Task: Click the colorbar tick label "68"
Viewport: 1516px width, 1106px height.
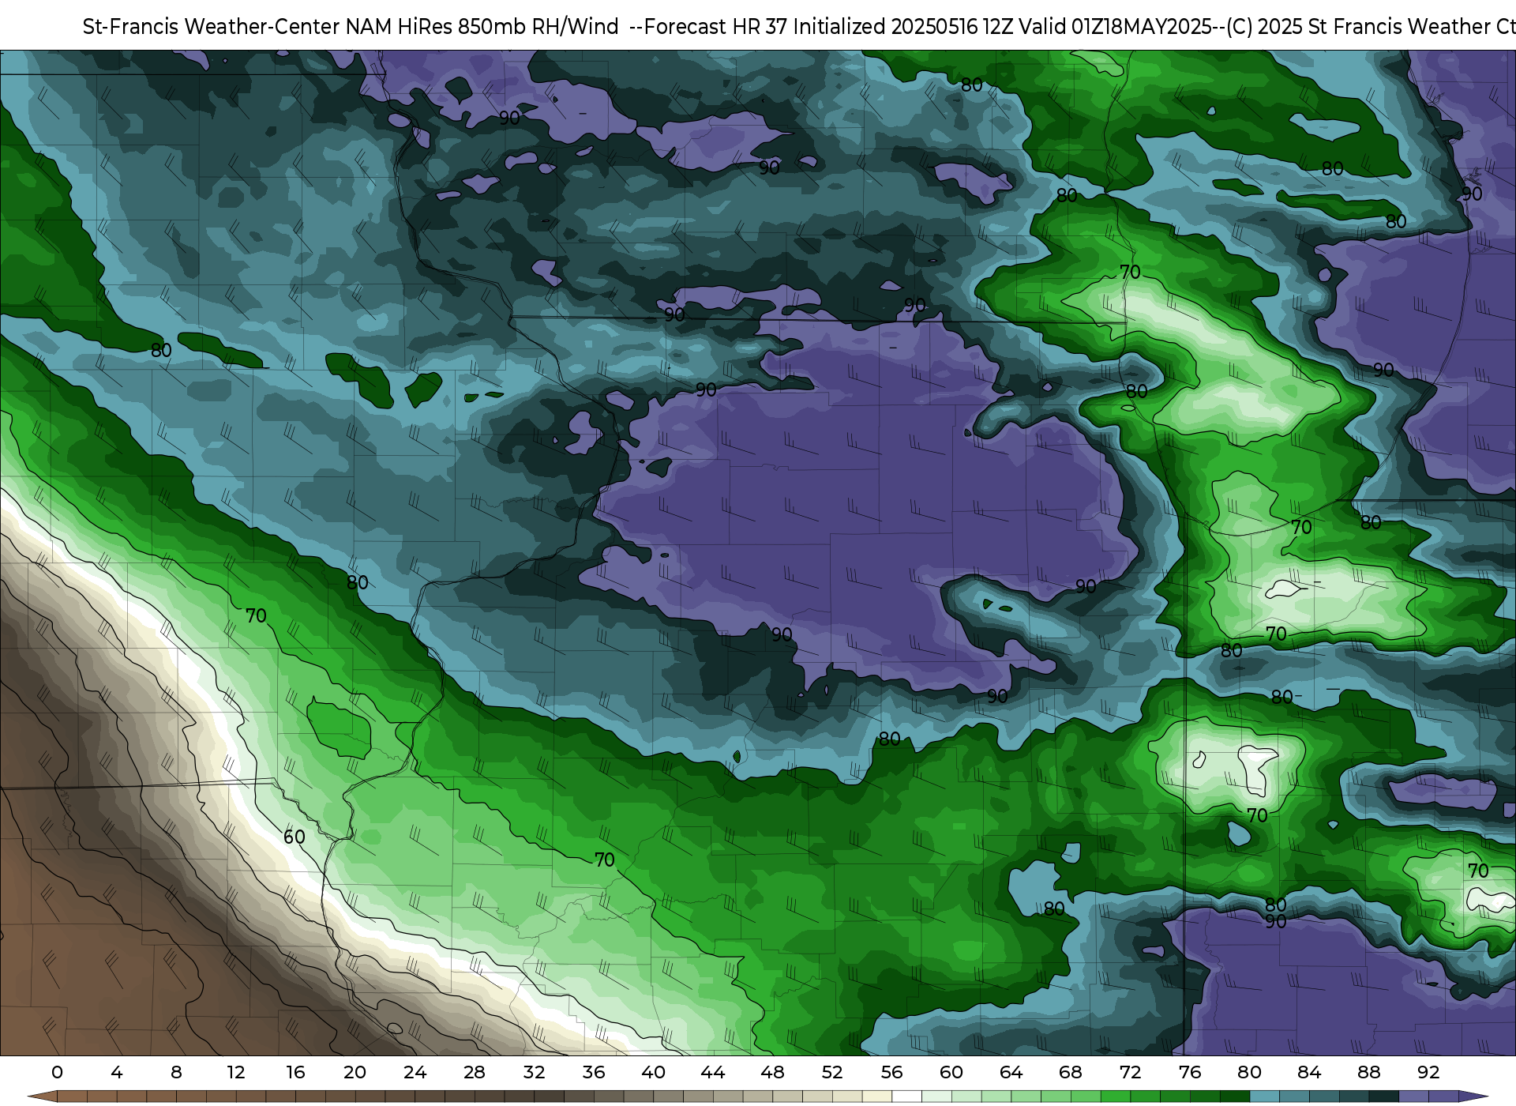Action: pyautogui.click(x=1071, y=1072)
